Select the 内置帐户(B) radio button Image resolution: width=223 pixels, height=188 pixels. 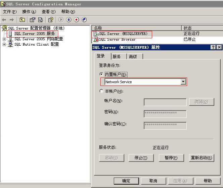coord(101,74)
